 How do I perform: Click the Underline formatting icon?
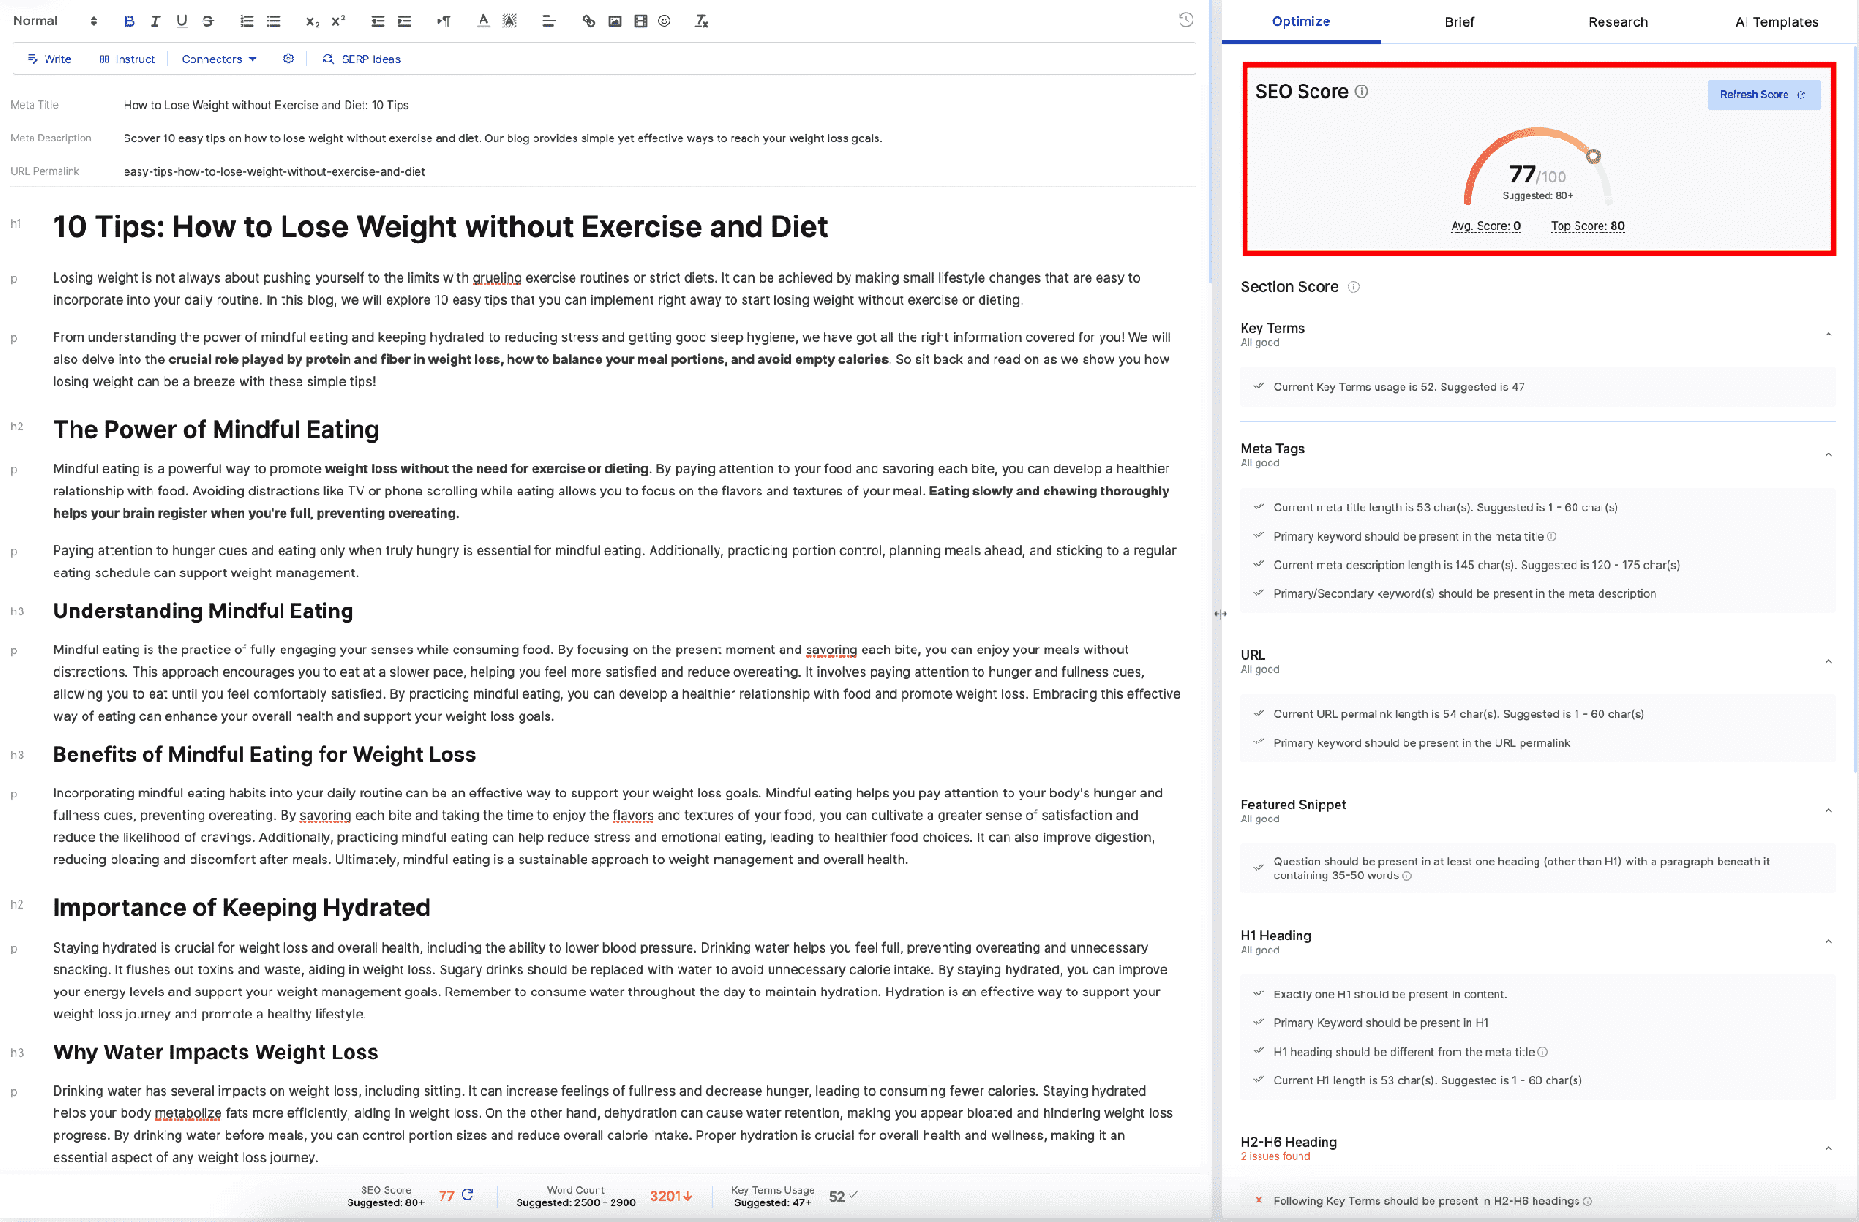point(178,20)
